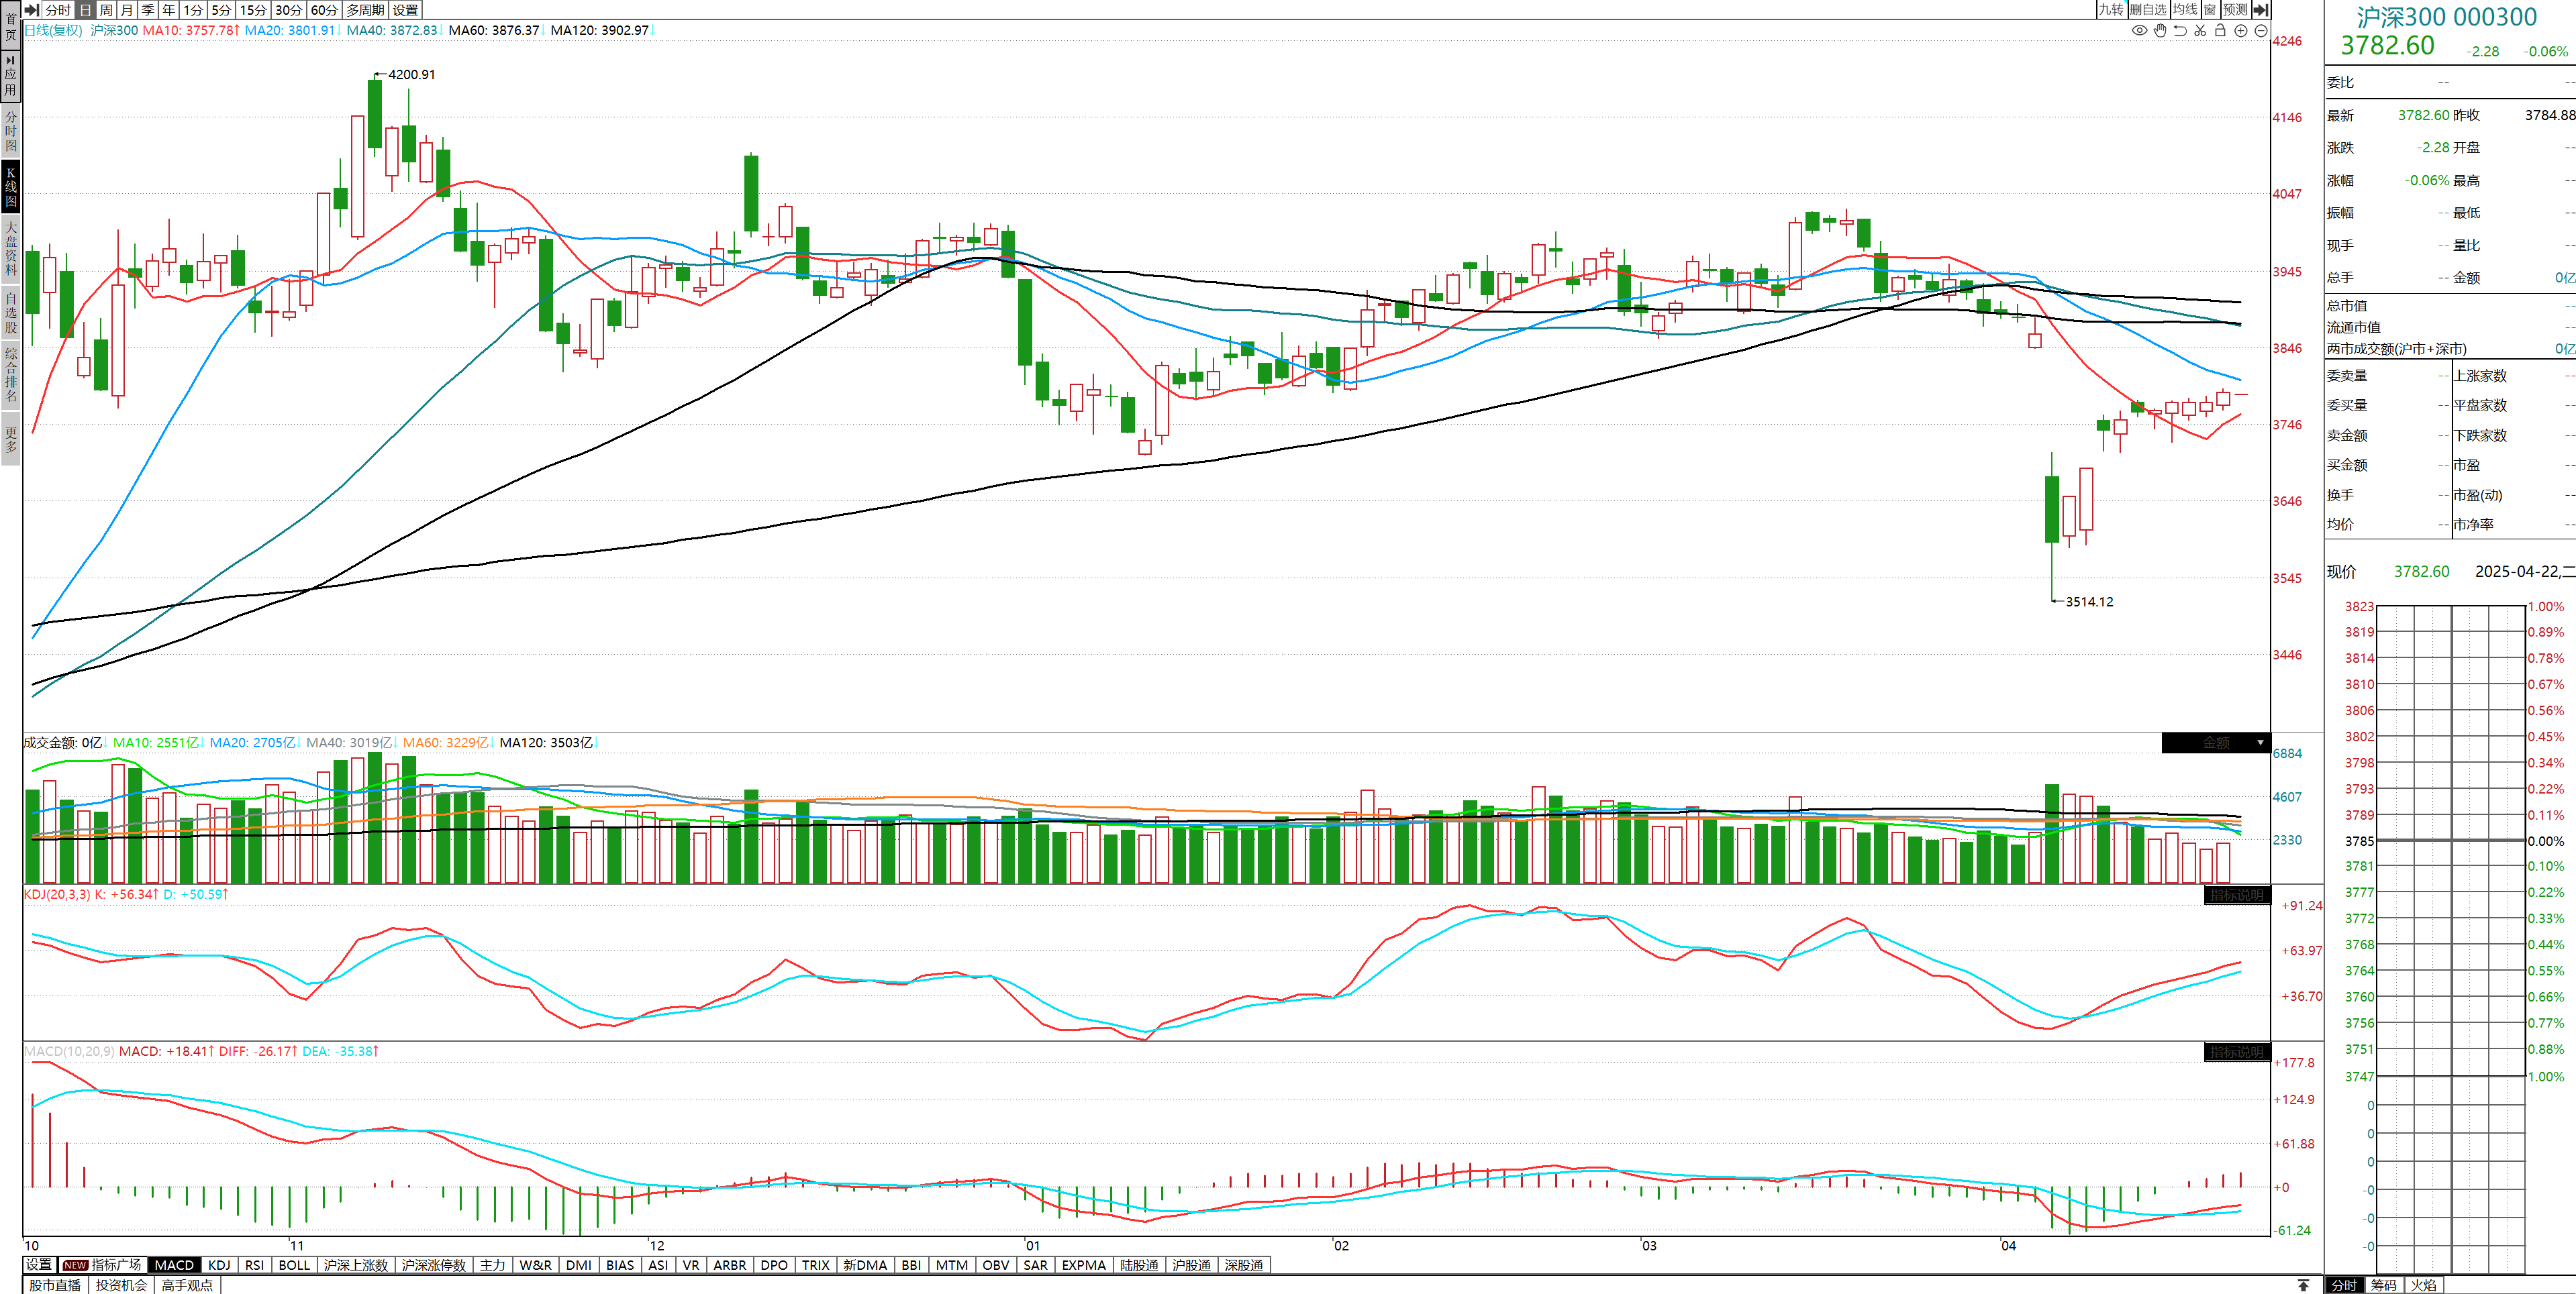
Task: Click 九转 indicator button
Action: tap(2111, 10)
